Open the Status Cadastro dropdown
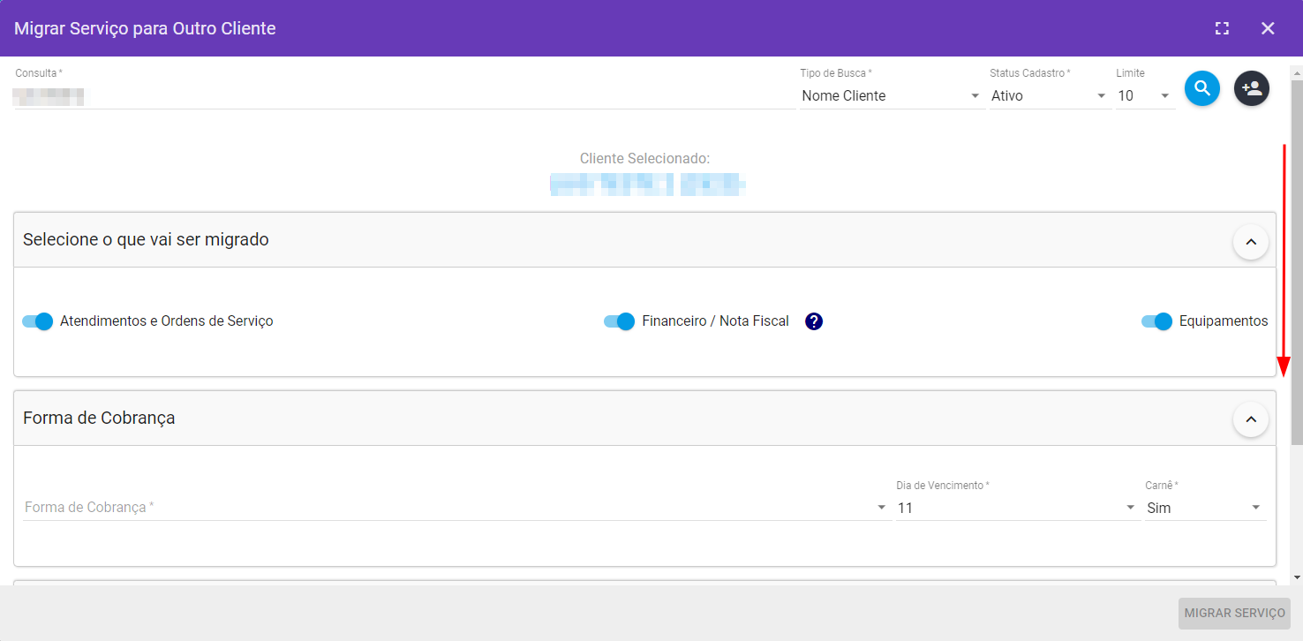This screenshot has width=1303, height=641. 1049,95
